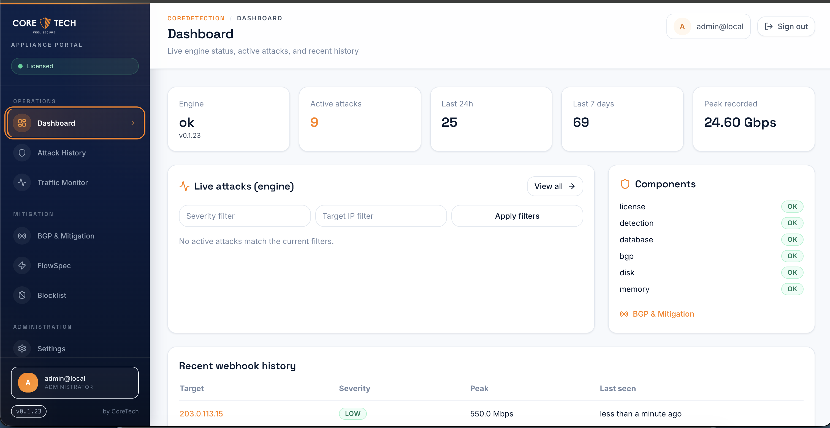Click the Active attacks card

click(360, 119)
